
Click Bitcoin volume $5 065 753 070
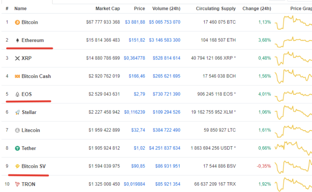click(x=164, y=22)
